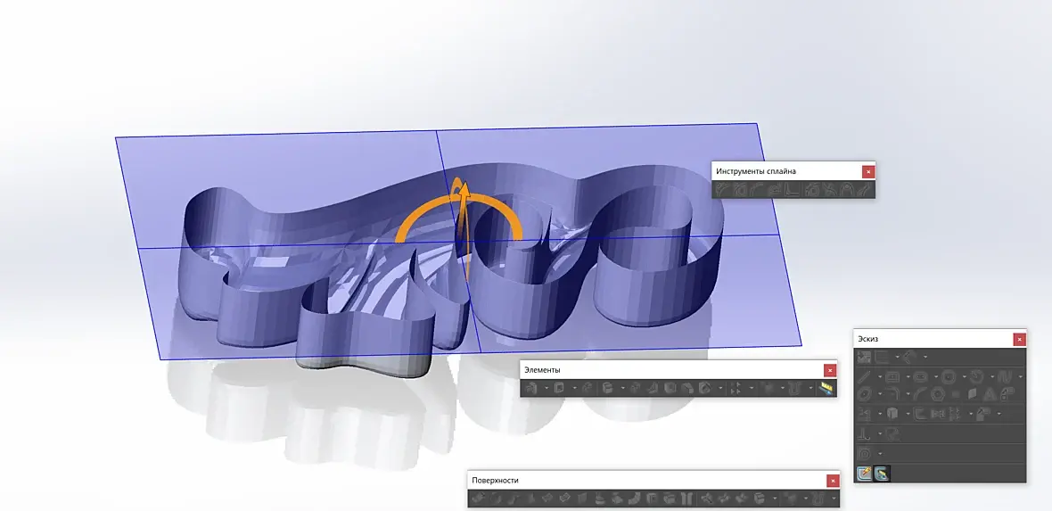The height and width of the screenshot is (511, 1052).
Task: Select the Linear Sketch Pattern tool
Action: tap(954, 414)
